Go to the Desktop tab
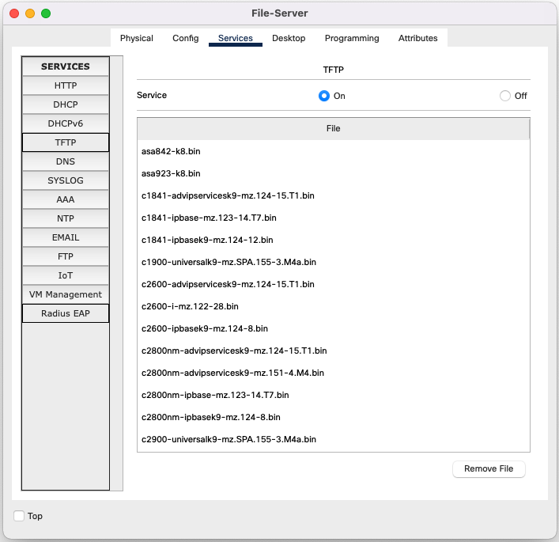The image size is (559, 542). pyautogui.click(x=289, y=38)
